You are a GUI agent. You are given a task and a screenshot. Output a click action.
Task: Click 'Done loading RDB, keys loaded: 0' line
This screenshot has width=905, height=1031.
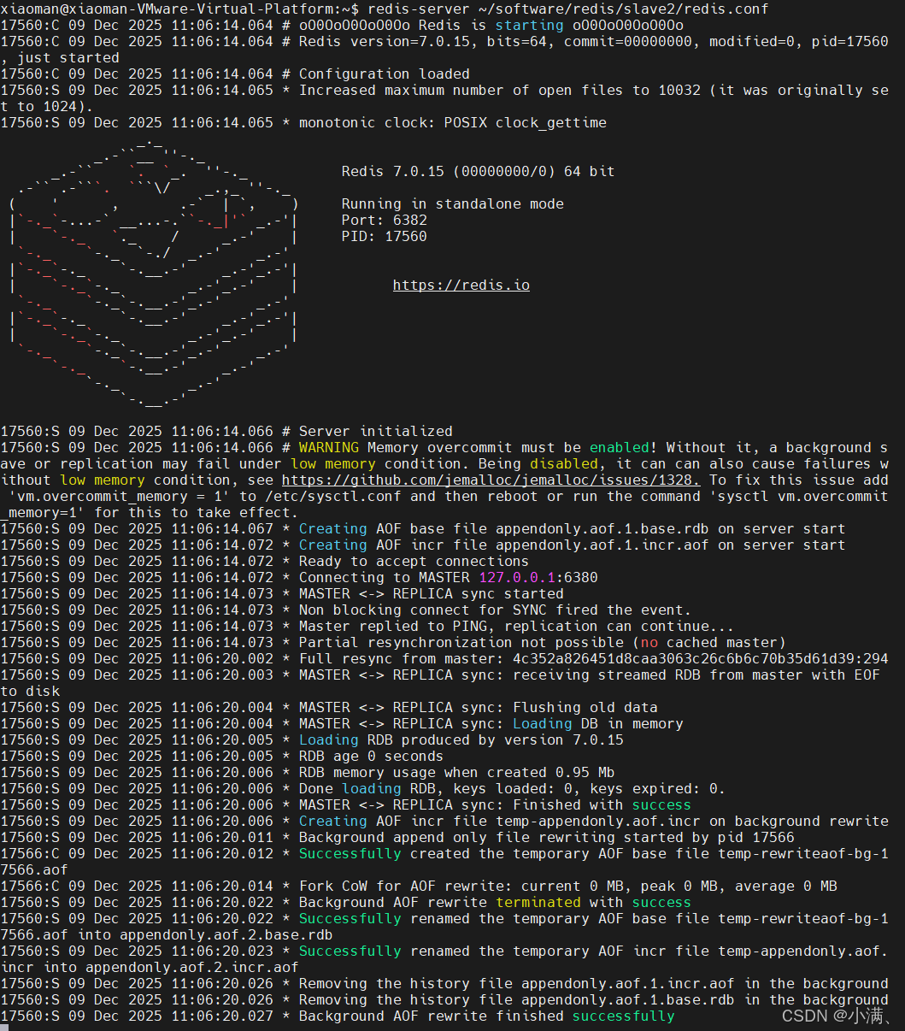363,788
